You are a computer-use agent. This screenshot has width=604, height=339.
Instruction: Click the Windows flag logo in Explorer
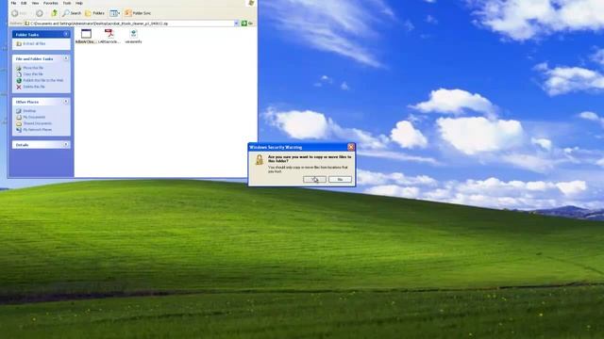coord(251,3)
